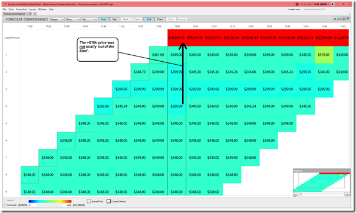Click the speaker sound icon in title bar

coord(332,4)
